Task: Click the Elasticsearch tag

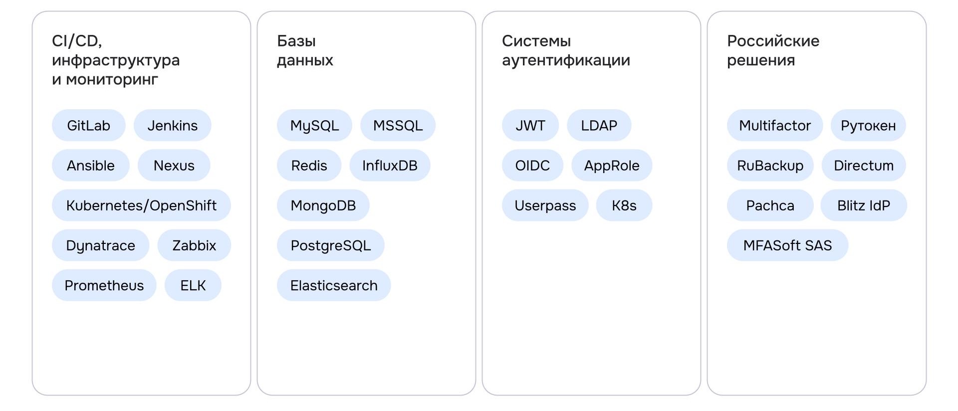Action: (x=334, y=285)
